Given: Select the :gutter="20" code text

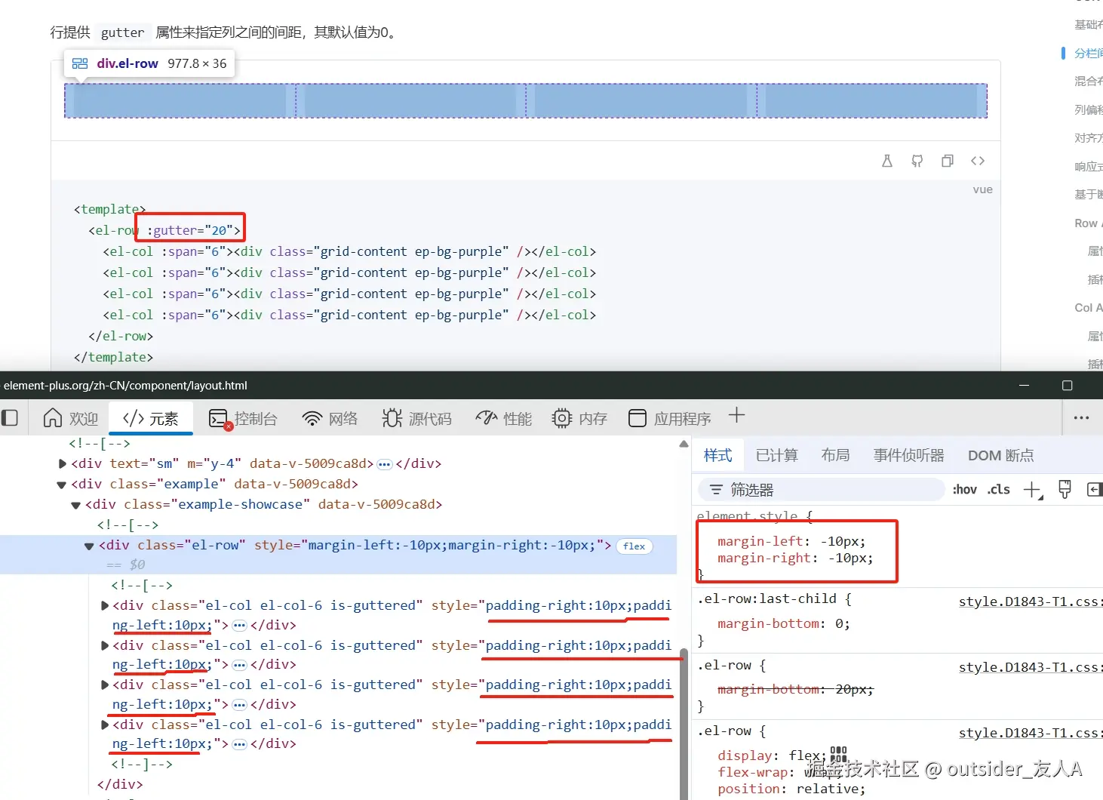Looking at the screenshot, I should click(x=194, y=230).
